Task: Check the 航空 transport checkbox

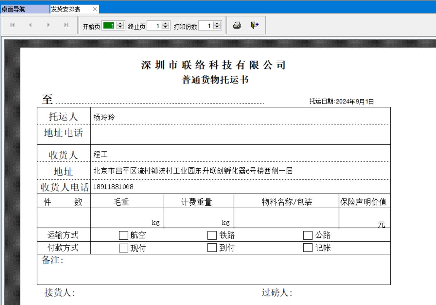Action: click(x=124, y=235)
